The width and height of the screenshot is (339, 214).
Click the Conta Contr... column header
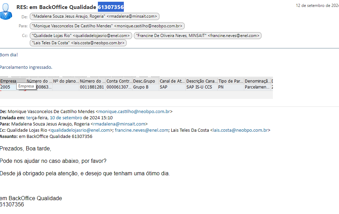(x=119, y=81)
